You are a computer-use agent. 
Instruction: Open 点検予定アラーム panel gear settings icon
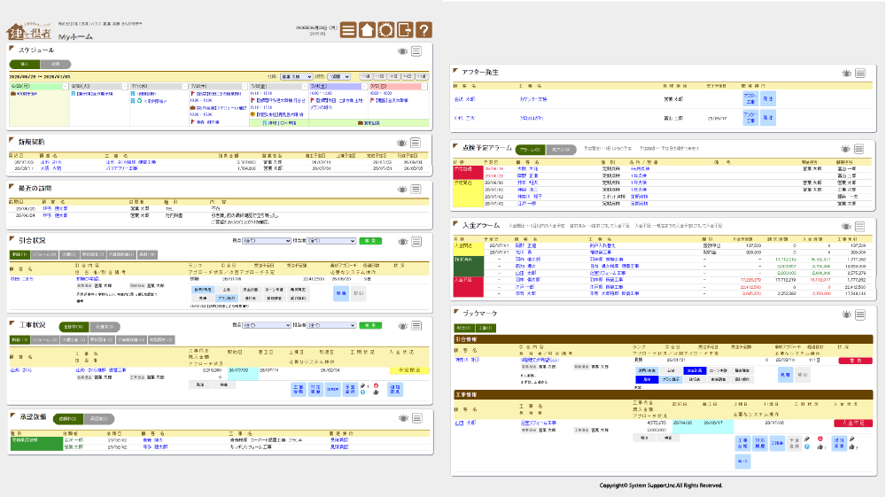click(844, 149)
